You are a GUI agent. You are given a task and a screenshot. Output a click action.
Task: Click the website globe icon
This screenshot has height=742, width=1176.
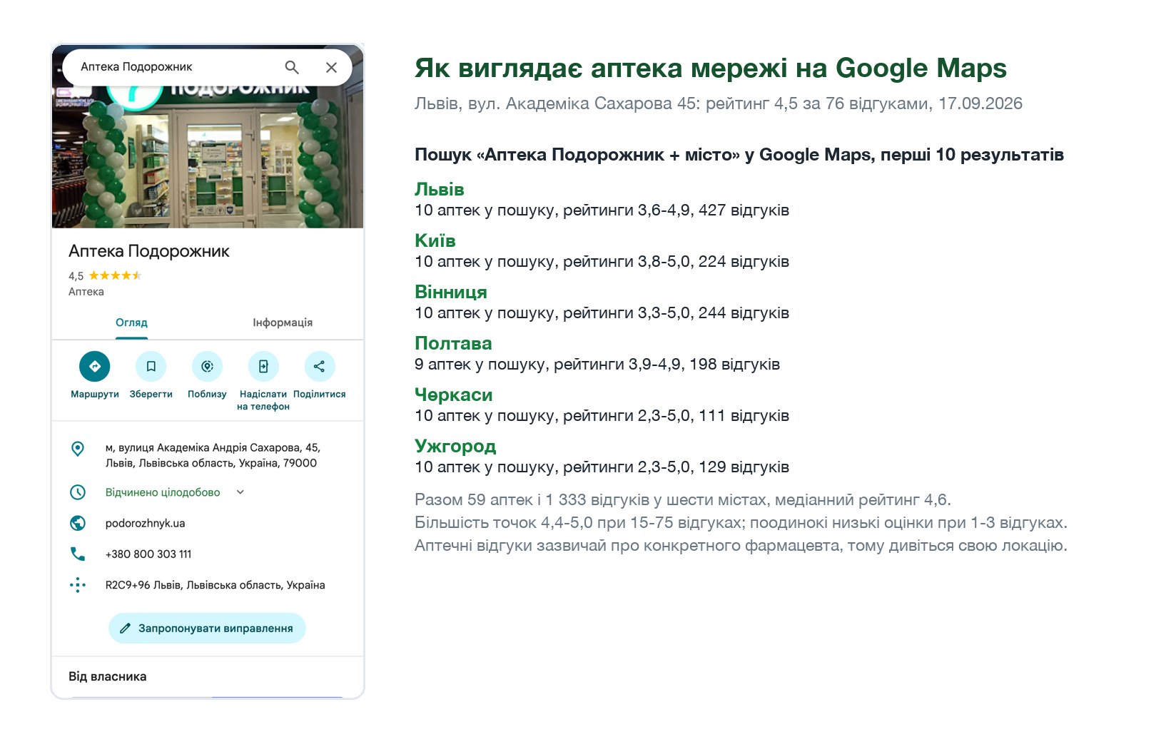pos(78,523)
